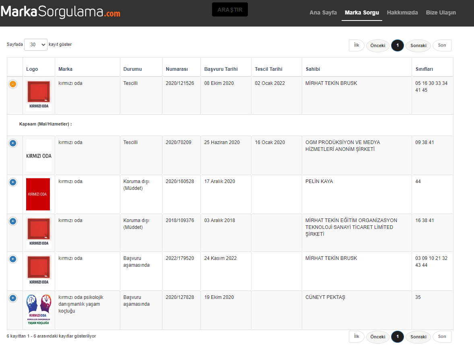
Task: Open the records-per-page dropdown showing 30
Action: 36,44
